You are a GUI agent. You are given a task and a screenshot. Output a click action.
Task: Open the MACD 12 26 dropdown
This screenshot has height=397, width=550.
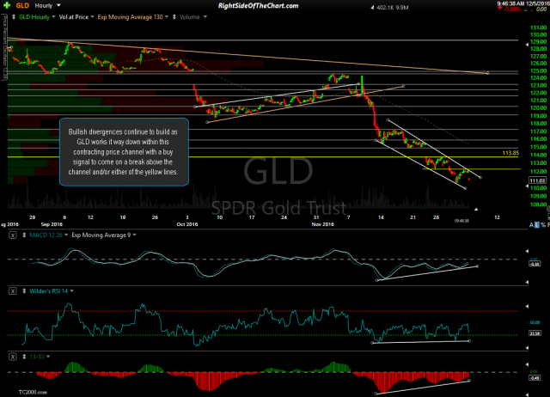[66, 235]
